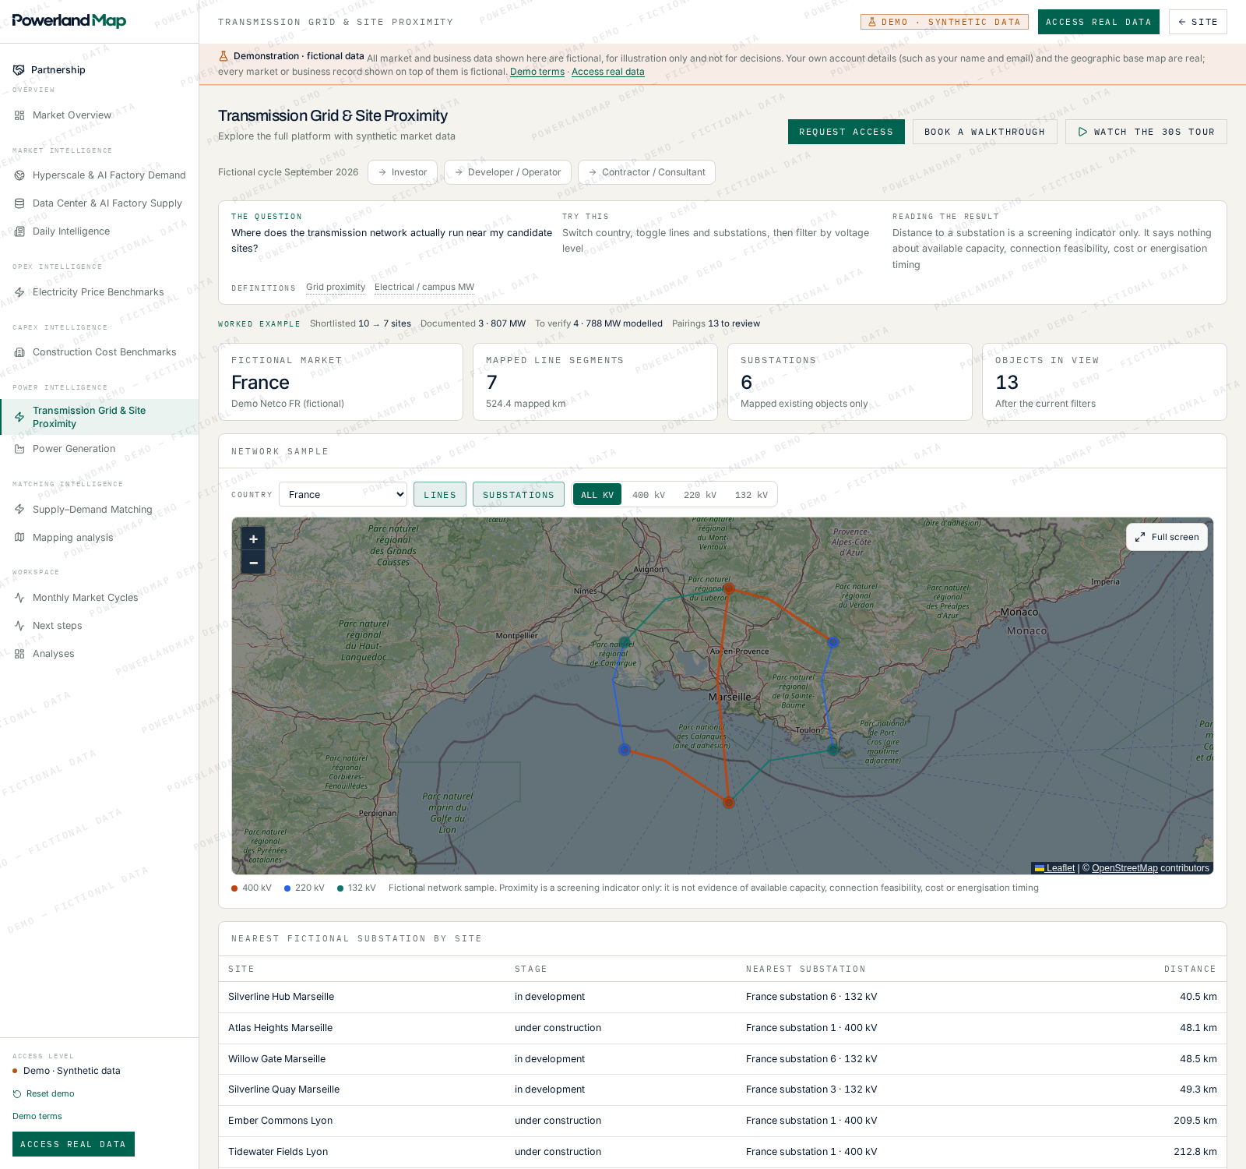This screenshot has width=1246, height=1169.
Task: Choose the Investor persona
Action: 403,172
